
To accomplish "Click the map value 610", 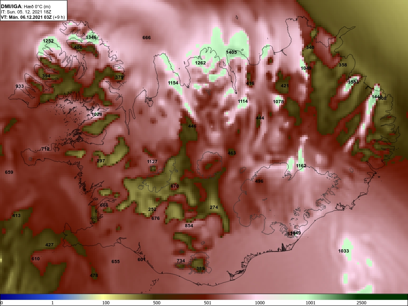I will (35, 259).
